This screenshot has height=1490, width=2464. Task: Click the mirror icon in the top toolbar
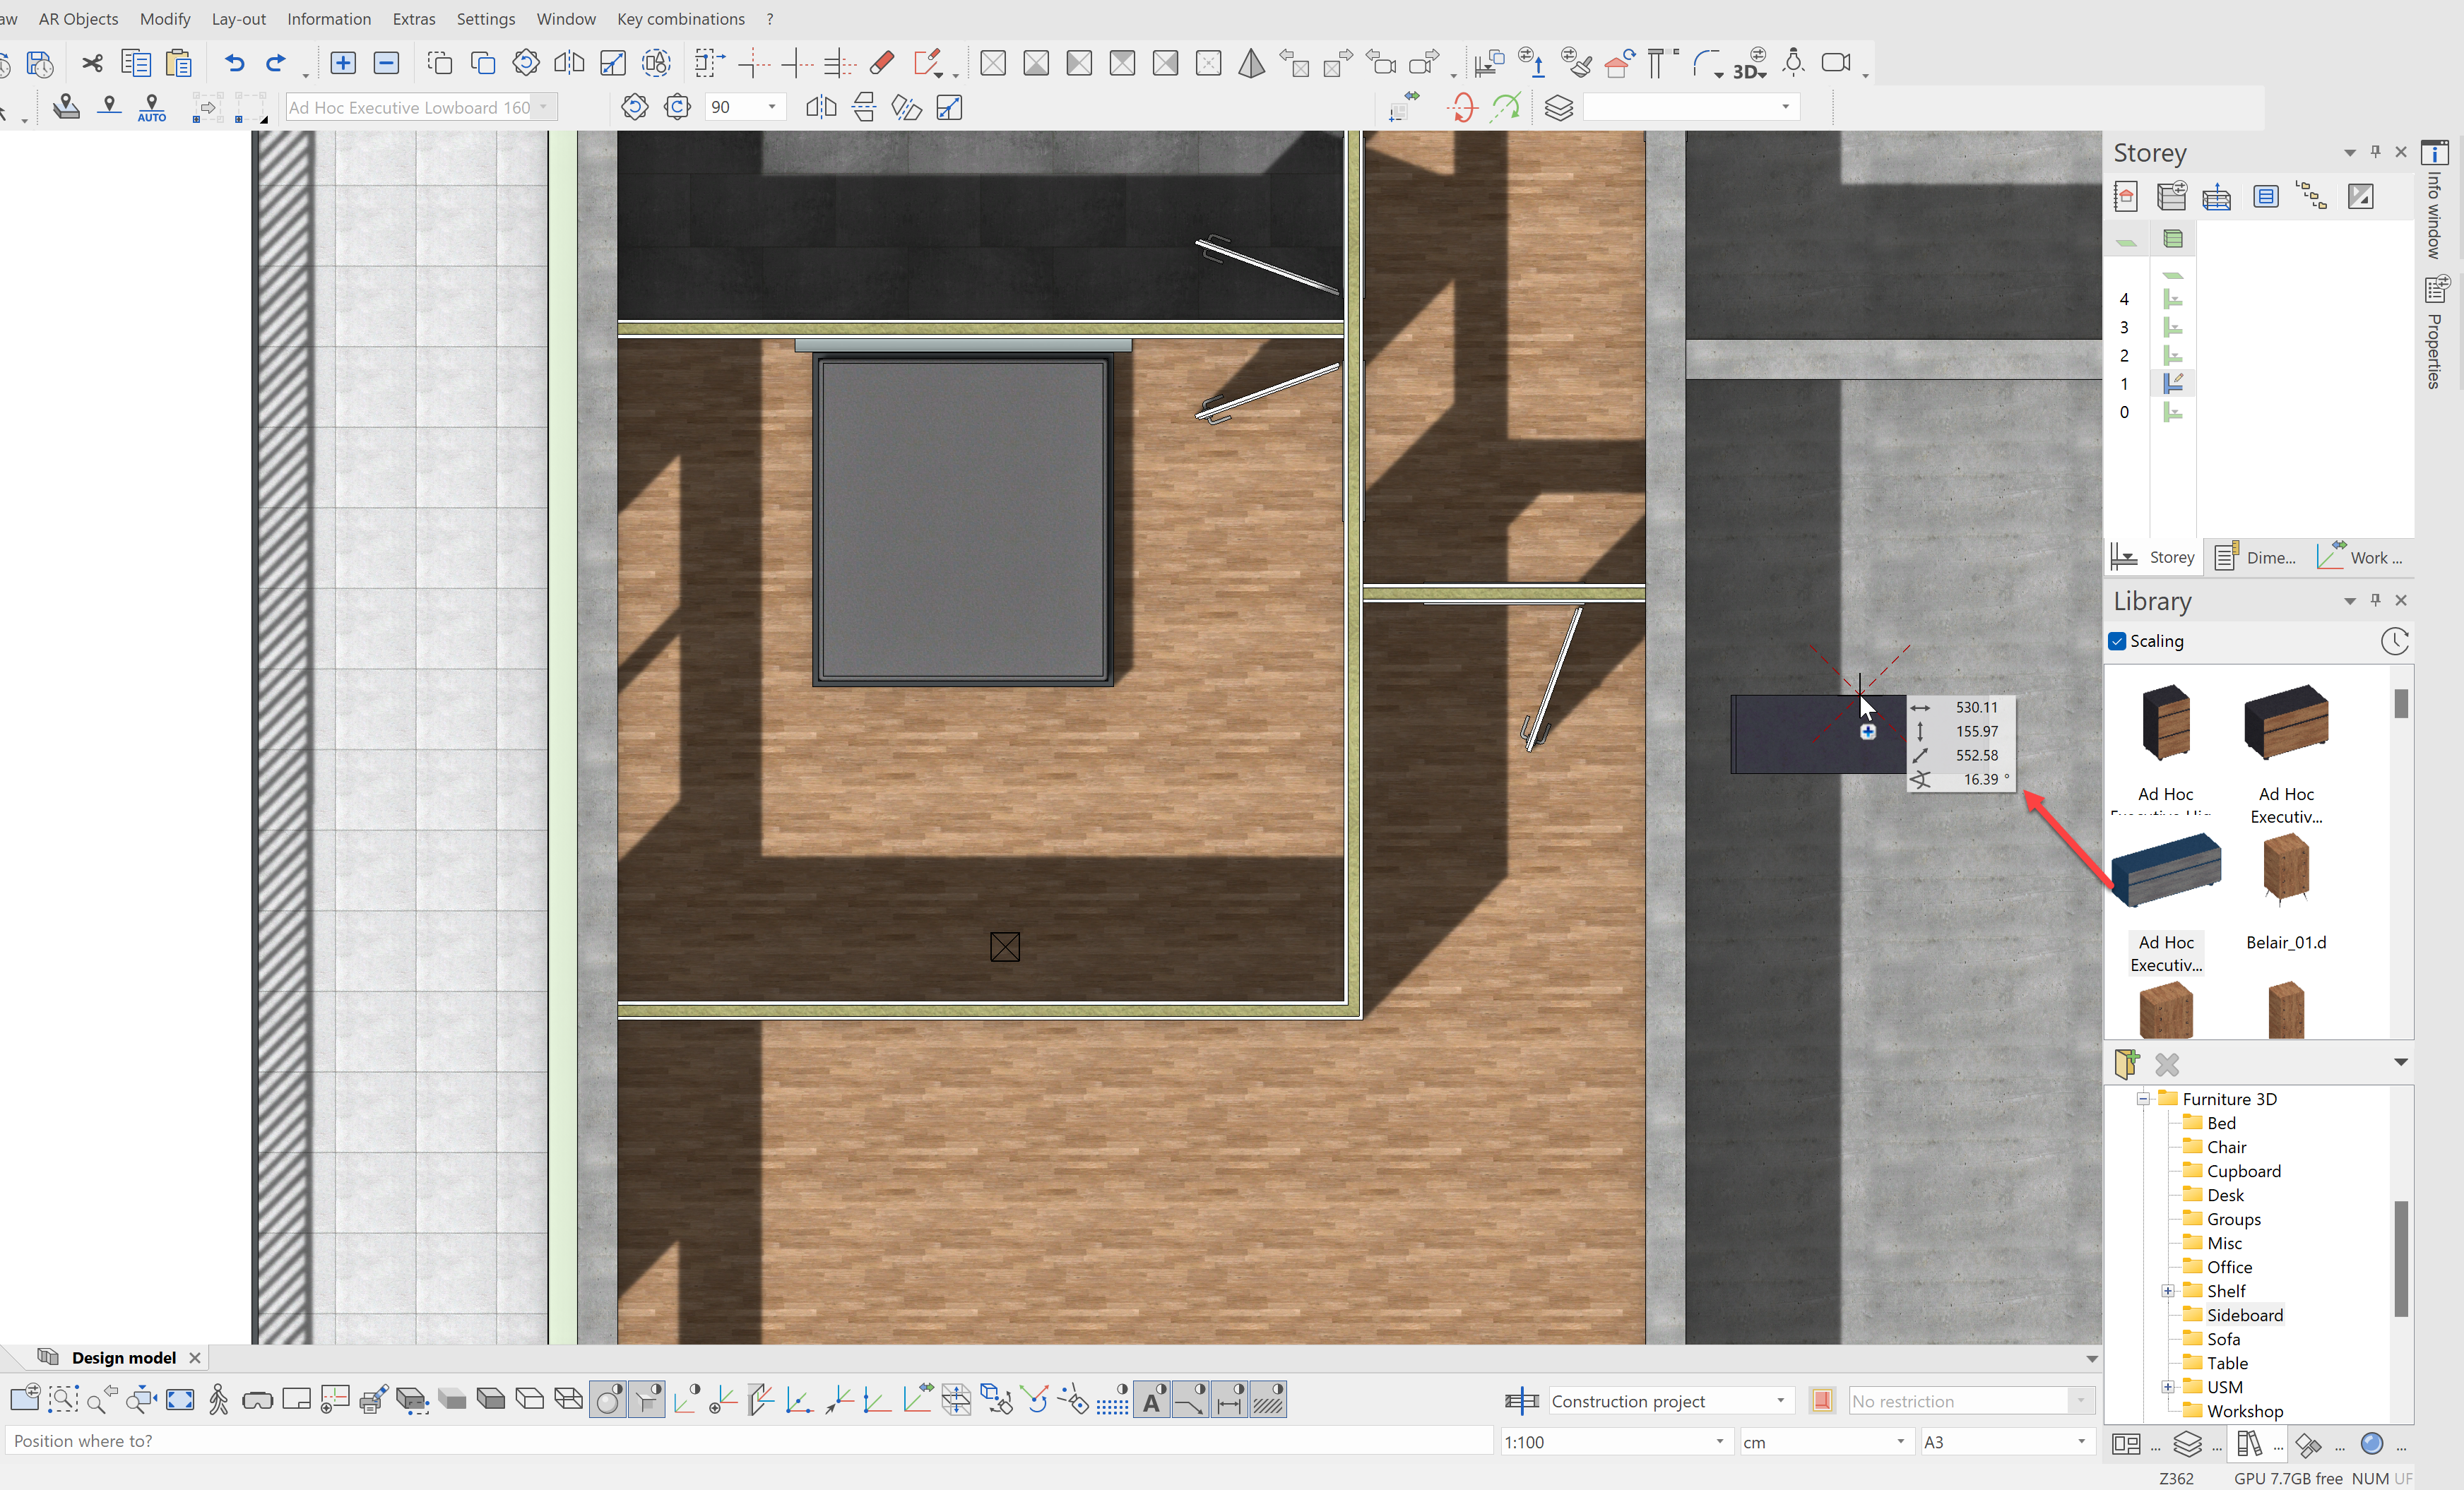tap(569, 63)
